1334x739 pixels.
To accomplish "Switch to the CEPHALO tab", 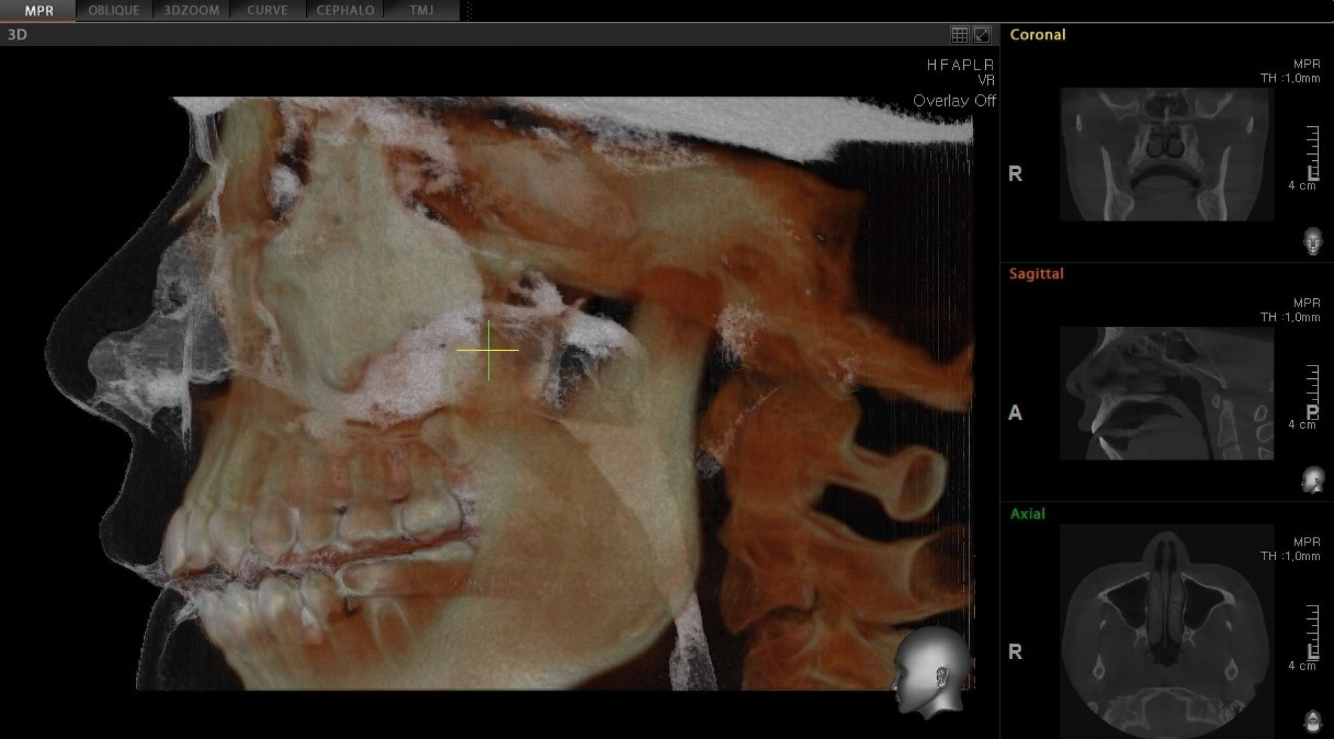I will click(x=345, y=11).
